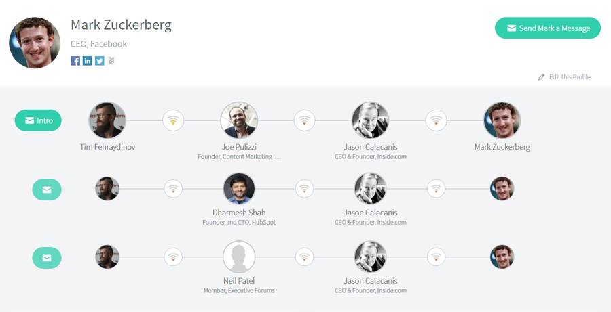The height and width of the screenshot is (312, 611).
Task: Click envelope button for the Neil Patel path
Action: tap(47, 258)
